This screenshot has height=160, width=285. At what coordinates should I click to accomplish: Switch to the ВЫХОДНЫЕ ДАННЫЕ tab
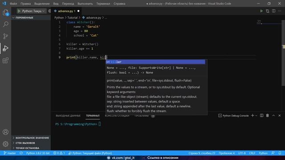(68, 116)
